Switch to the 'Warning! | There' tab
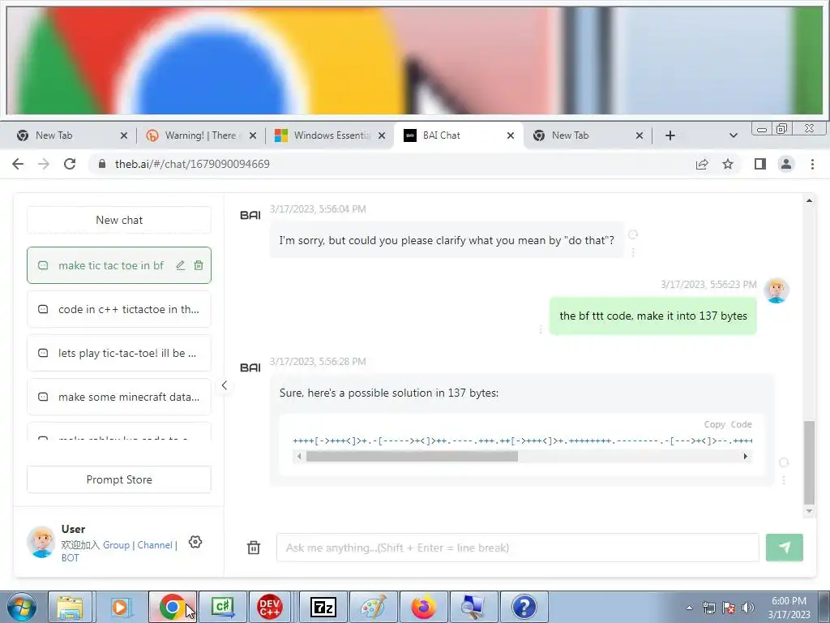The width and height of the screenshot is (830, 623). [200, 135]
